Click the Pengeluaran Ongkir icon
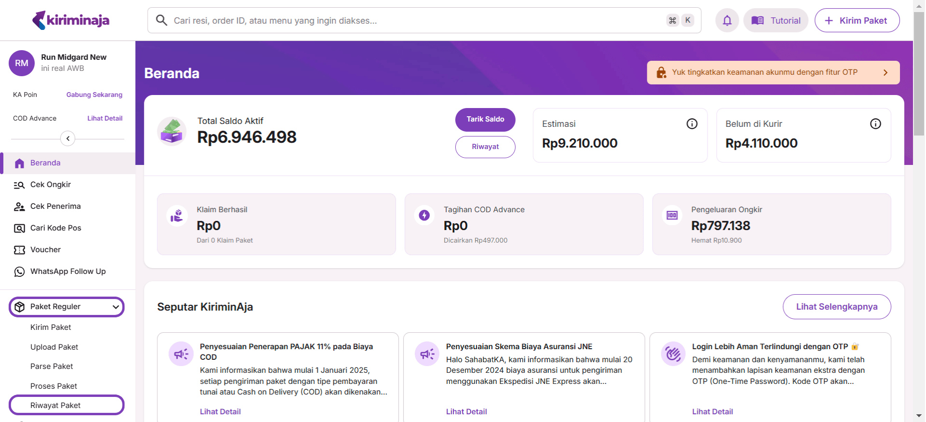This screenshot has width=926, height=422. pyautogui.click(x=672, y=215)
